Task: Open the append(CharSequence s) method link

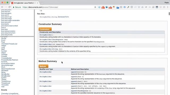Action: [81, 91]
